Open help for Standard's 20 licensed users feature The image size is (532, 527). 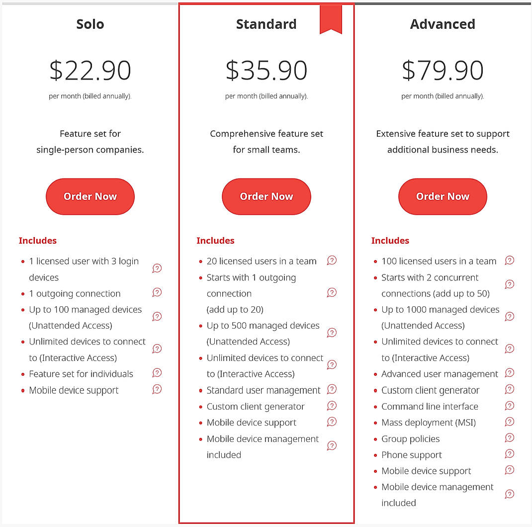click(x=332, y=260)
